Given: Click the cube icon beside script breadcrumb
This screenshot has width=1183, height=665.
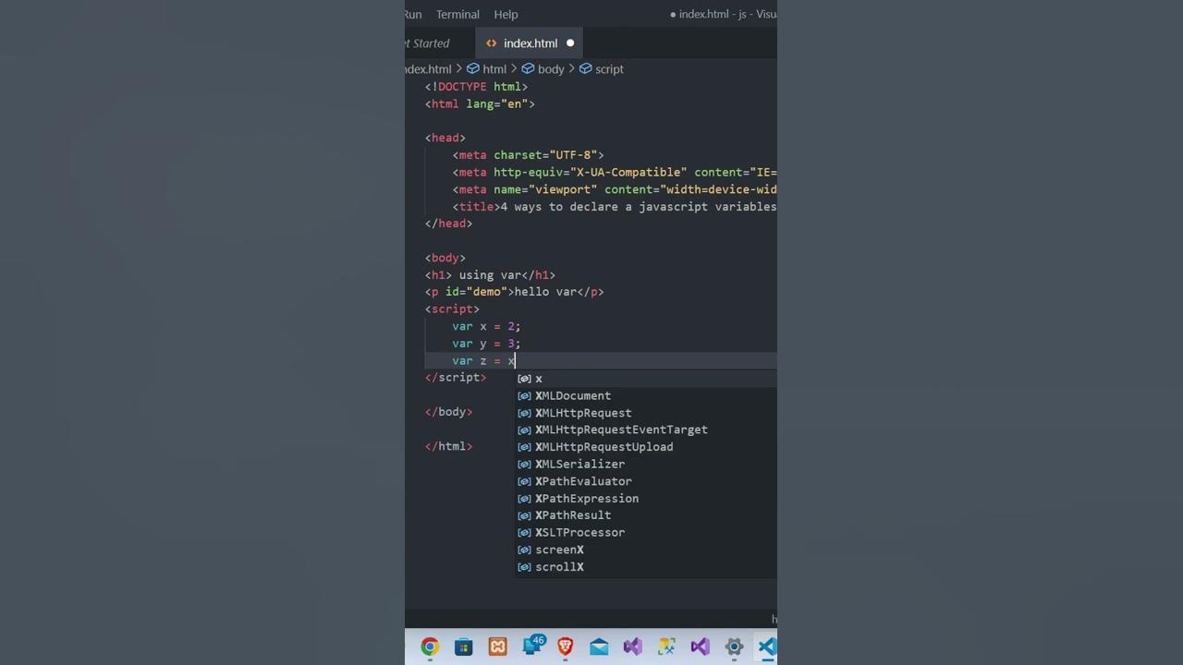Looking at the screenshot, I should click(x=586, y=69).
